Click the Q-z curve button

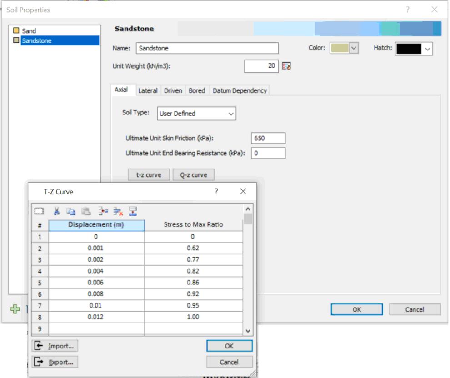[x=194, y=175]
